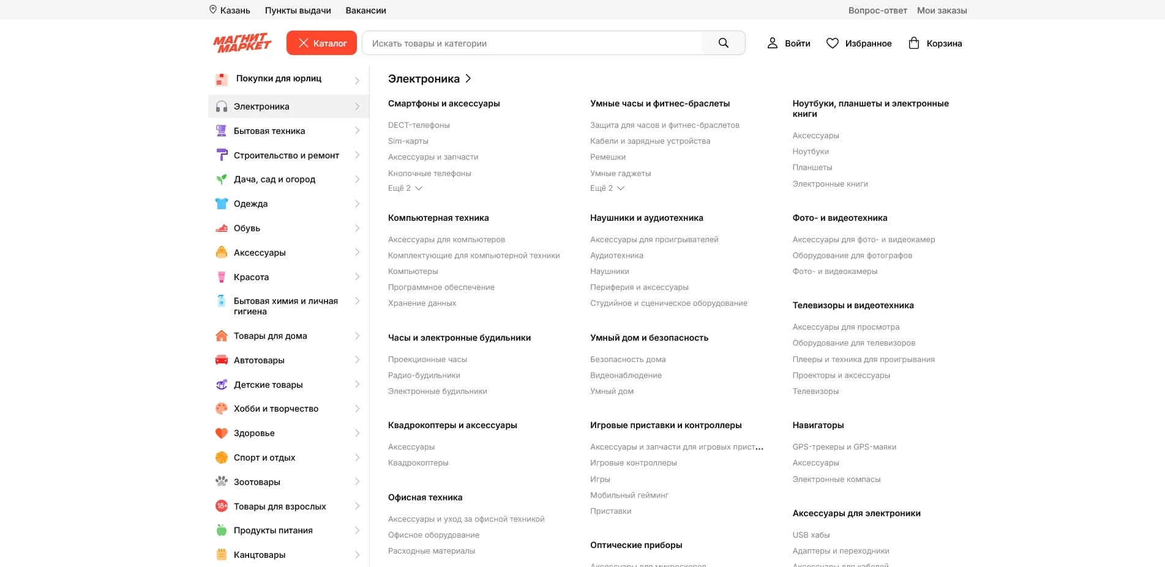Open the Мои заказы link
The height and width of the screenshot is (567, 1165).
click(942, 10)
